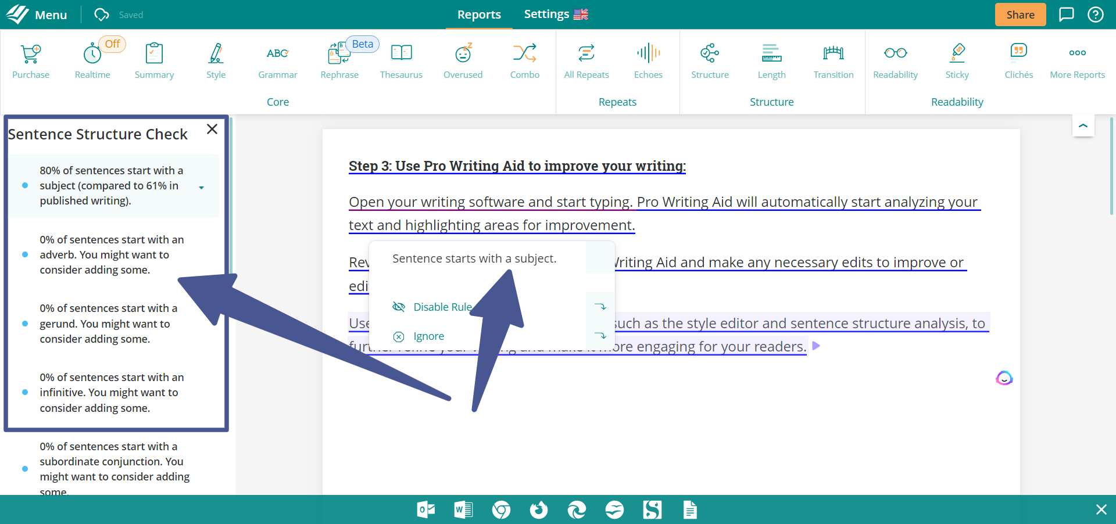Viewport: 1116px width, 524px height.
Task: Close the bottom integrations bar
Action: pyautogui.click(x=1101, y=509)
